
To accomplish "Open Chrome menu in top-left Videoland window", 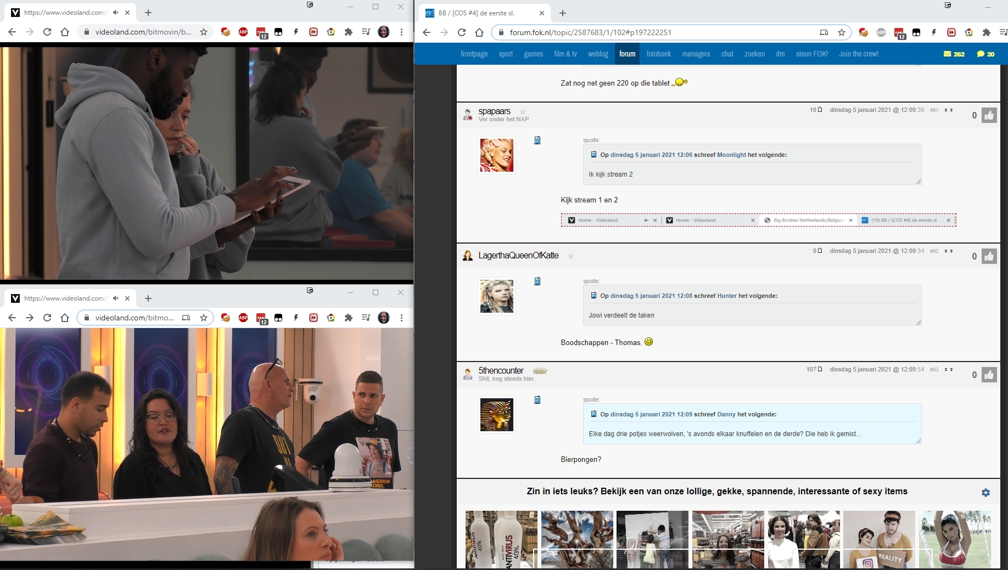I will (401, 32).
